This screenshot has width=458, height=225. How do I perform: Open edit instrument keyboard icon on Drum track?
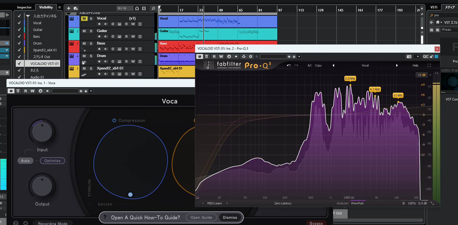(119, 62)
